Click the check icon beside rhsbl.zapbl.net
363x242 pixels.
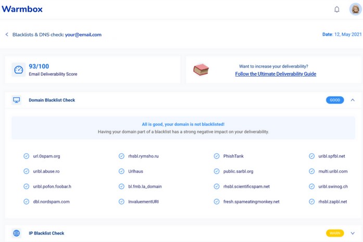pos(312,201)
